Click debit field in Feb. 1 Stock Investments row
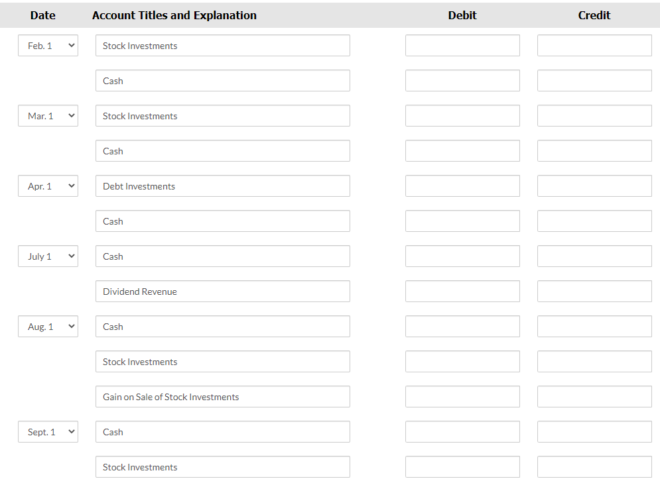 click(x=462, y=46)
